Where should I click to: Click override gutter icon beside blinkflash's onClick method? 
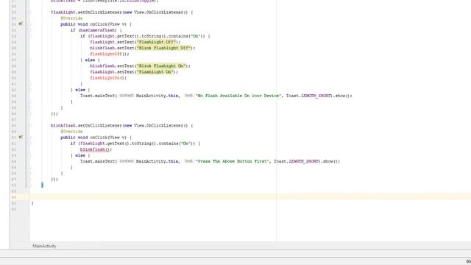click(21, 137)
